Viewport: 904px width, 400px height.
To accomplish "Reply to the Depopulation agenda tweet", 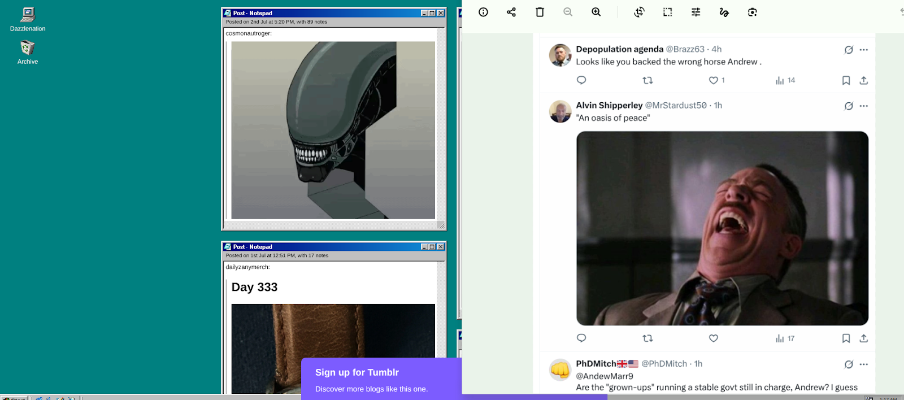I will click(x=581, y=80).
